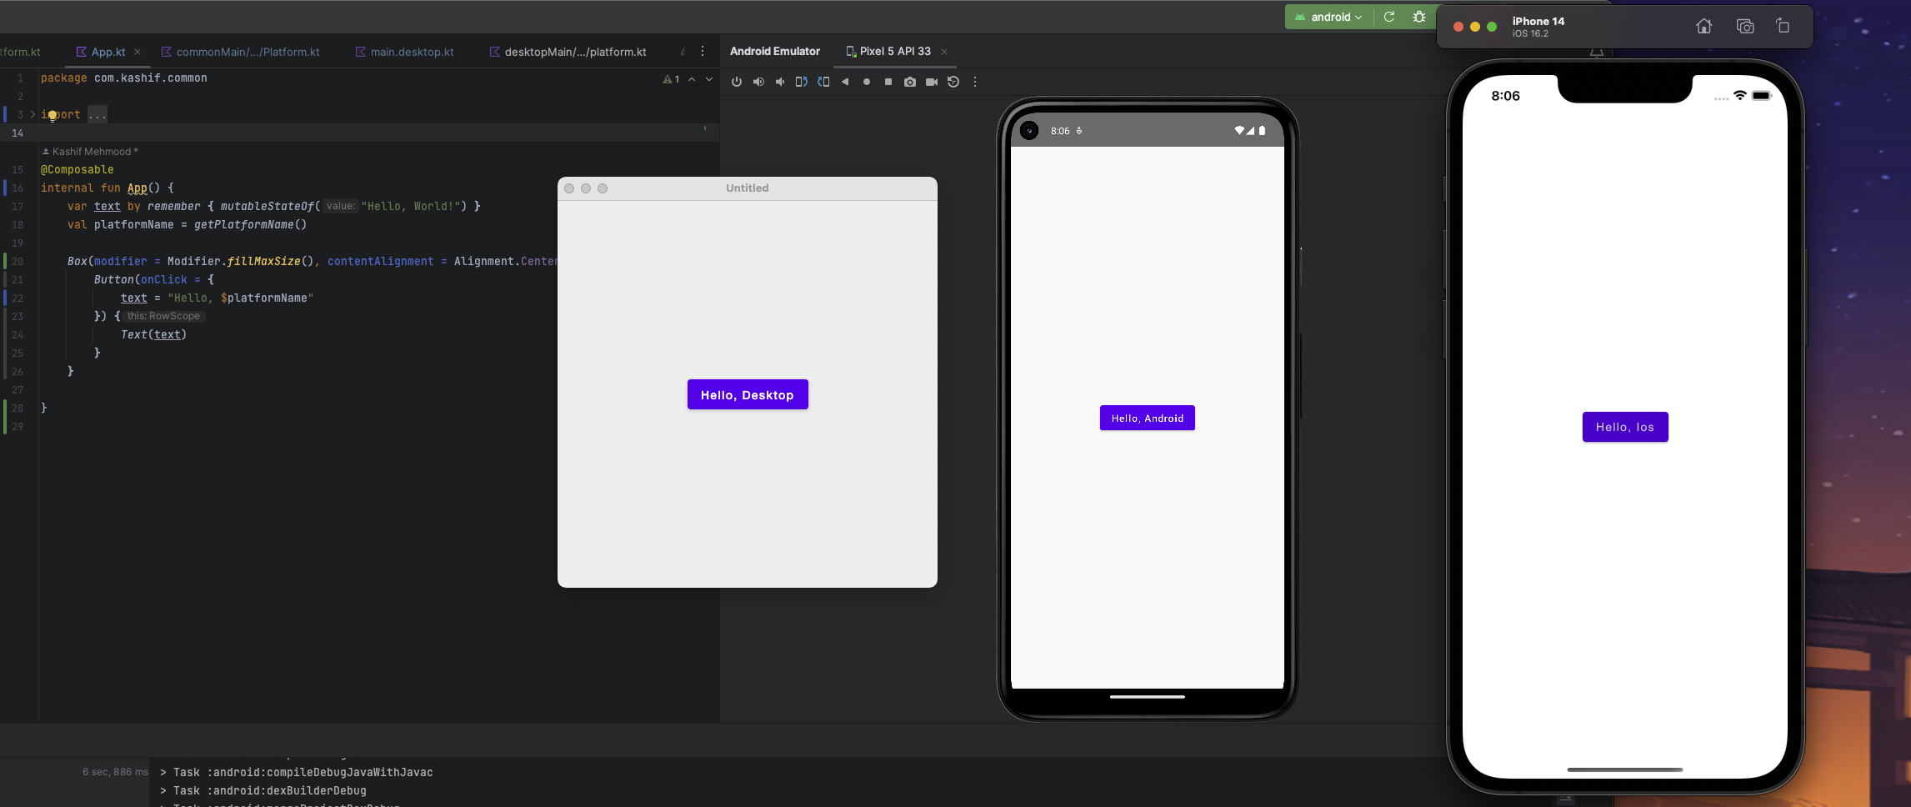Close the App.kt tab
1911x807 pixels.
138,52
